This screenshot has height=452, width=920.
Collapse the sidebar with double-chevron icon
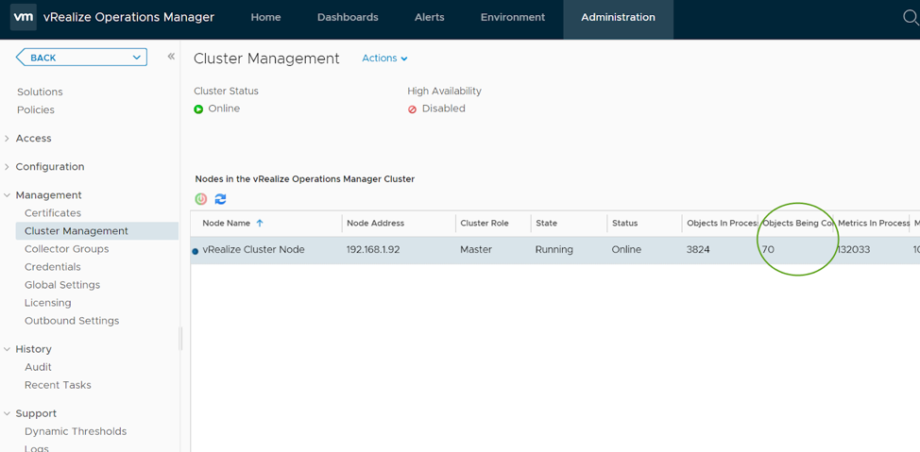[x=171, y=57]
